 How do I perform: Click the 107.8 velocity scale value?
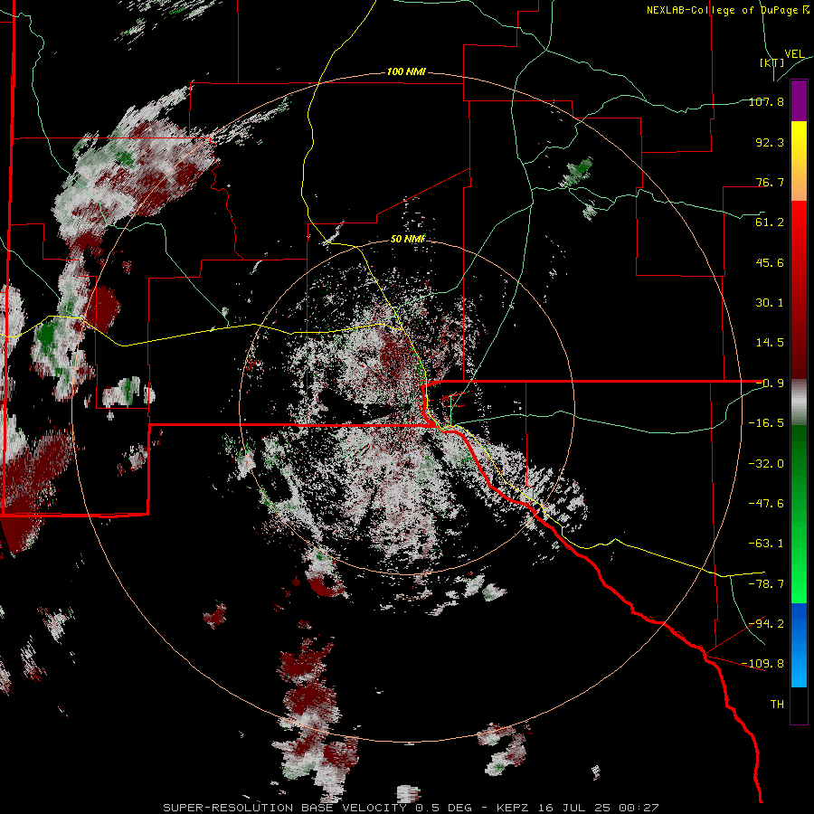point(766,101)
